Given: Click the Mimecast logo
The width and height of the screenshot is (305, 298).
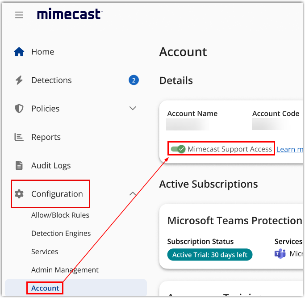Looking at the screenshot, I should coord(69,15).
